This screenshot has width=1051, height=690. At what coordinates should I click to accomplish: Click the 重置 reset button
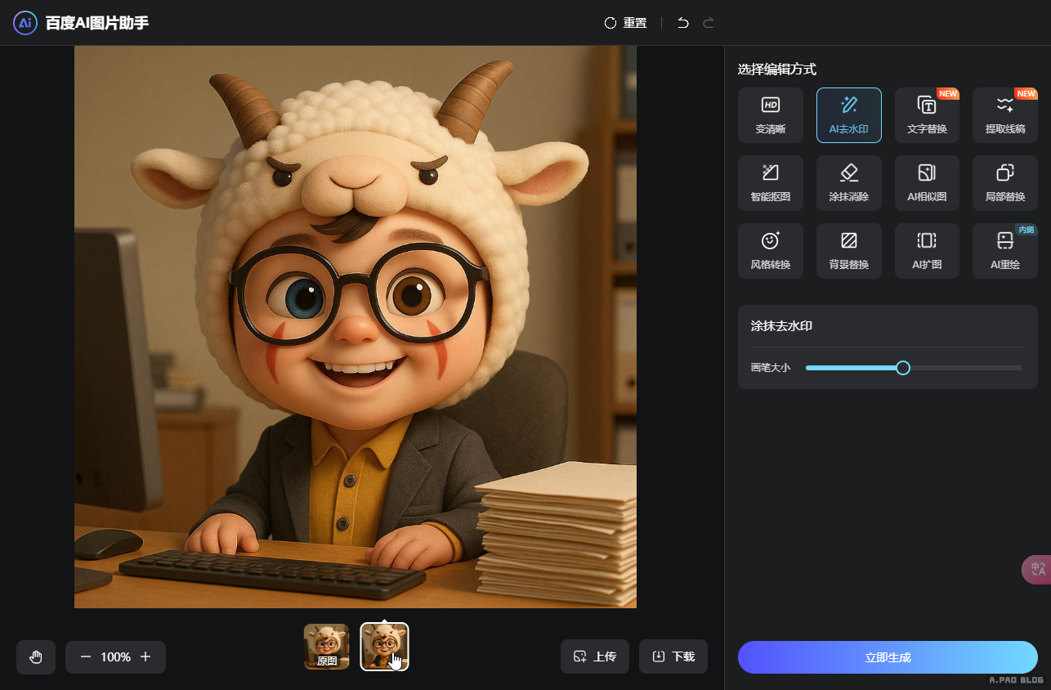tap(625, 23)
